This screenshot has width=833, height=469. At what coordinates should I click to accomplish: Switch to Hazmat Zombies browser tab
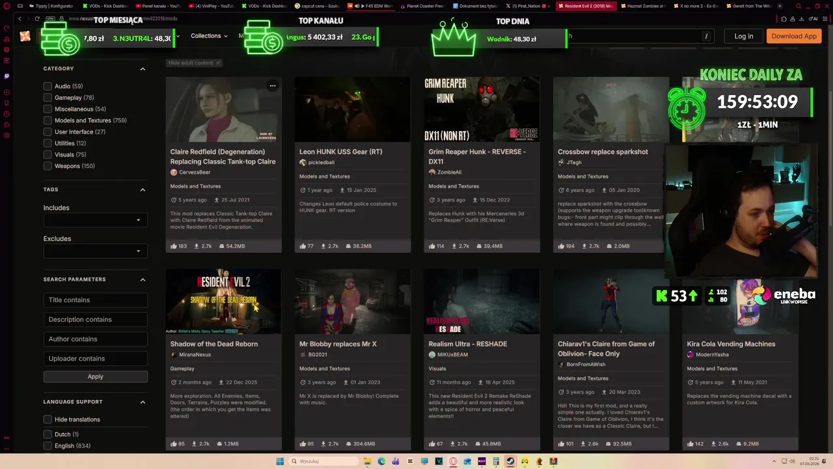tap(643, 6)
